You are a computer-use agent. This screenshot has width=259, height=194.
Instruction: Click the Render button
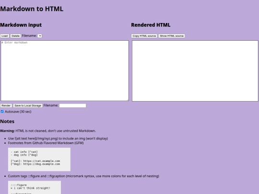tap(6, 105)
